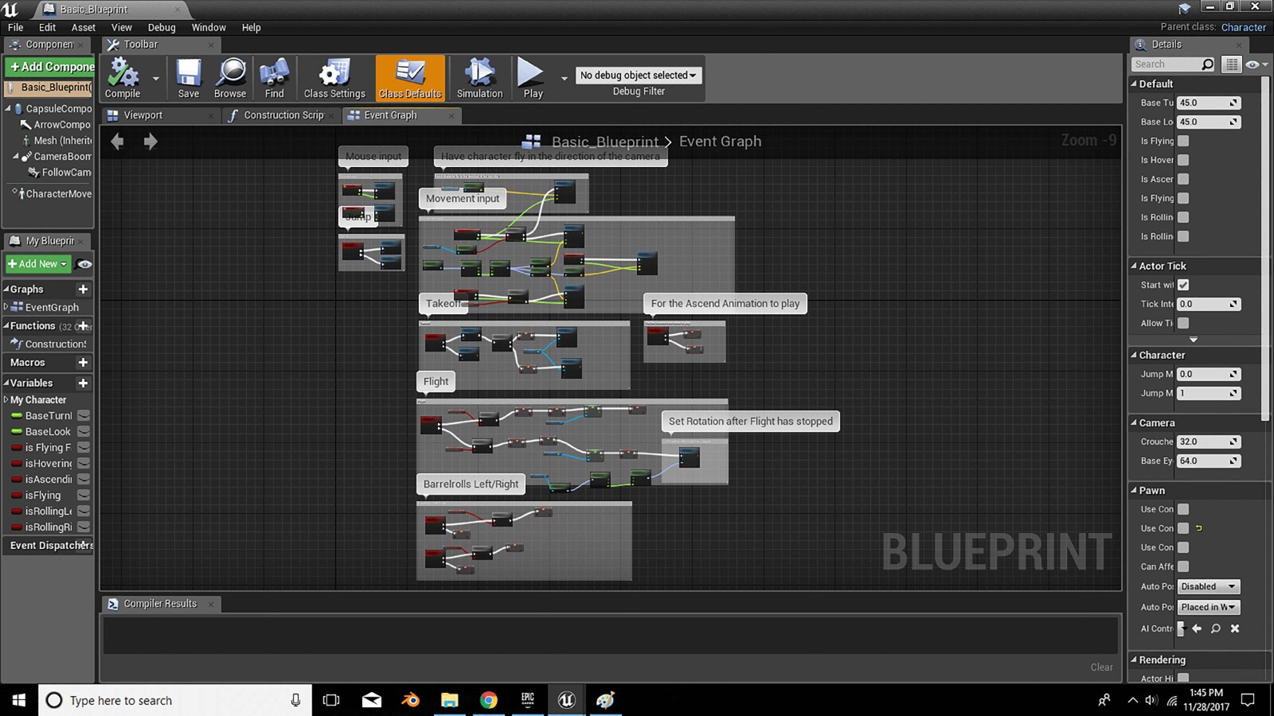Screen dimensions: 1274x716
Task: Open the Disabled dropdown under Pawn
Action: (1208, 586)
